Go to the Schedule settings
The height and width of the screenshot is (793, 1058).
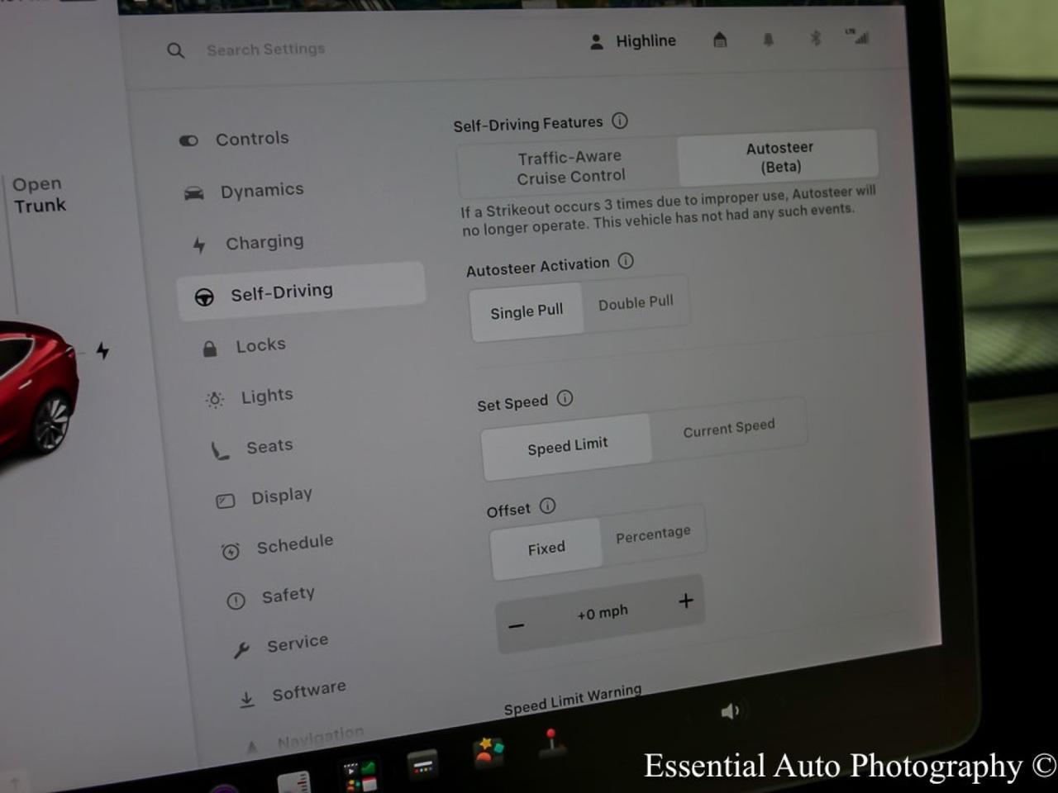click(x=277, y=545)
